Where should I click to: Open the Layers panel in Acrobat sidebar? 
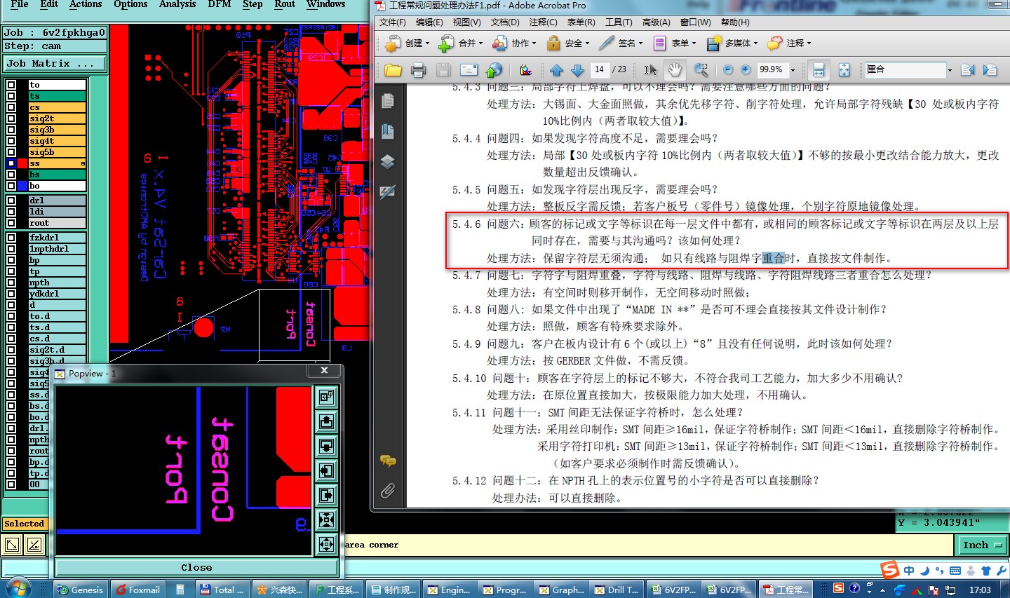pyautogui.click(x=388, y=161)
